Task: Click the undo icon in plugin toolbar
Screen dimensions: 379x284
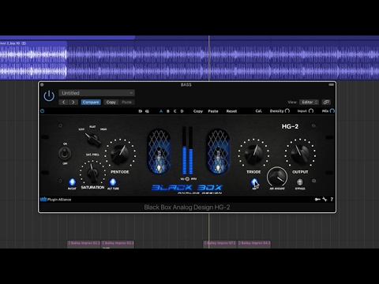Action: click(141, 111)
